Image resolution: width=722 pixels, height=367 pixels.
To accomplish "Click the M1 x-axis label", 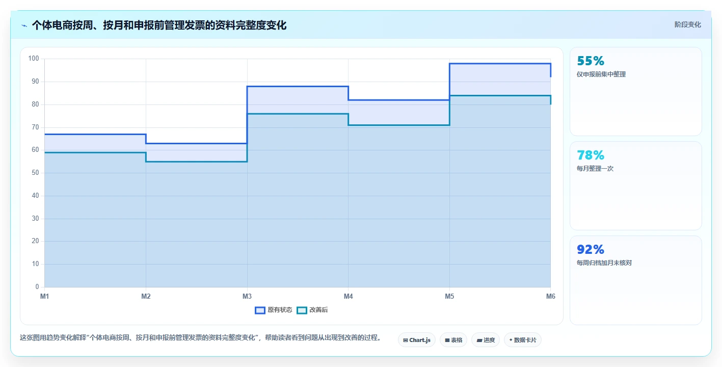I will (x=44, y=296).
